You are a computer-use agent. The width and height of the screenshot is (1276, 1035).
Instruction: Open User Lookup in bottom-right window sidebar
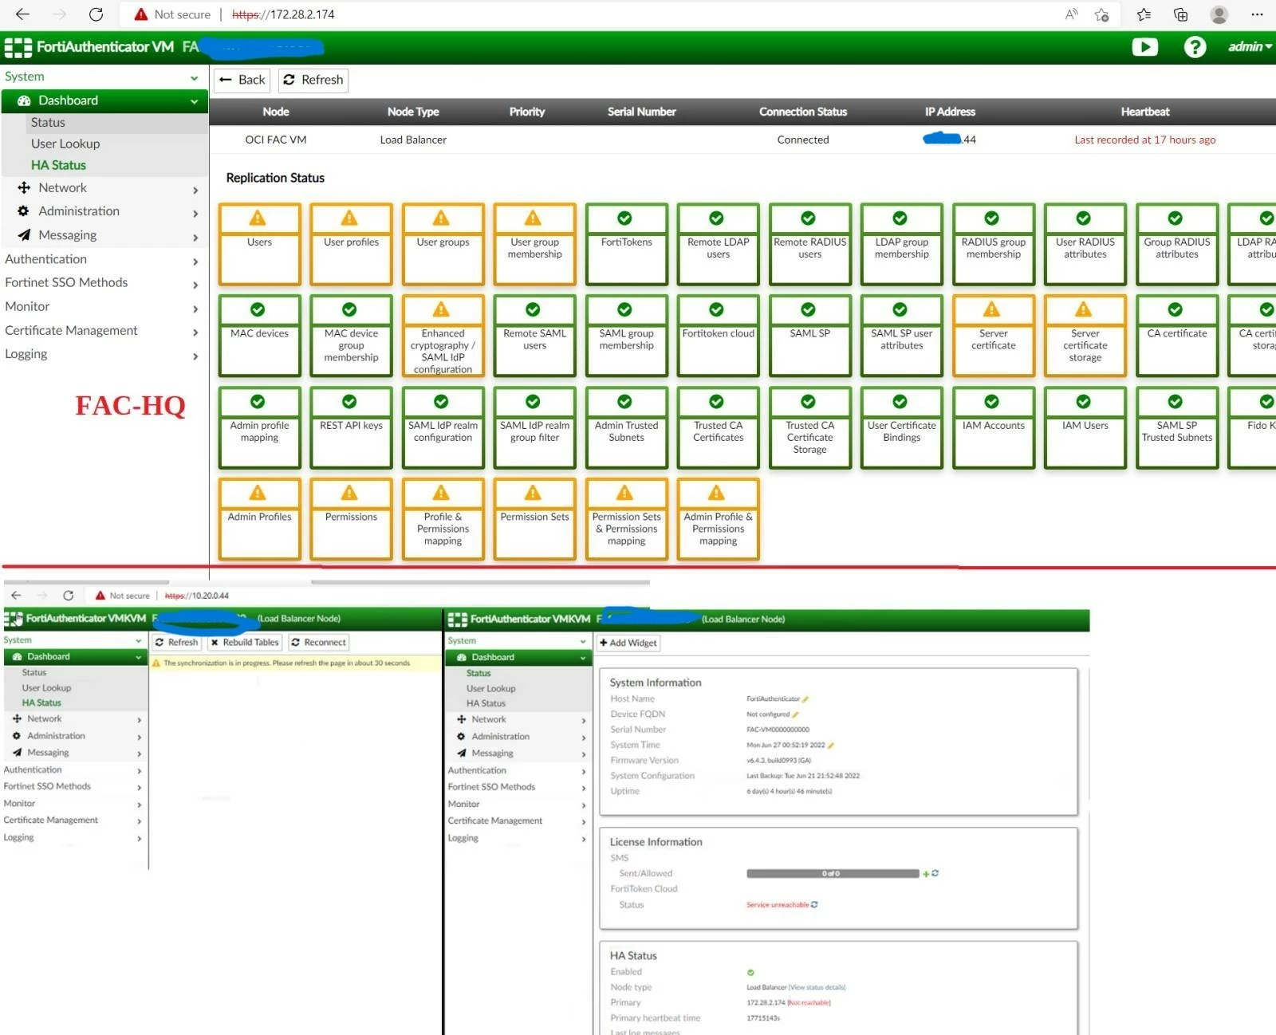click(490, 688)
